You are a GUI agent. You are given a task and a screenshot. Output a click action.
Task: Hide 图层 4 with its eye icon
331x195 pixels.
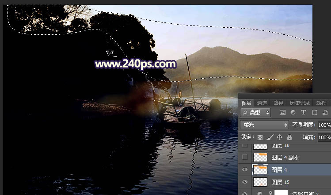click(x=245, y=169)
